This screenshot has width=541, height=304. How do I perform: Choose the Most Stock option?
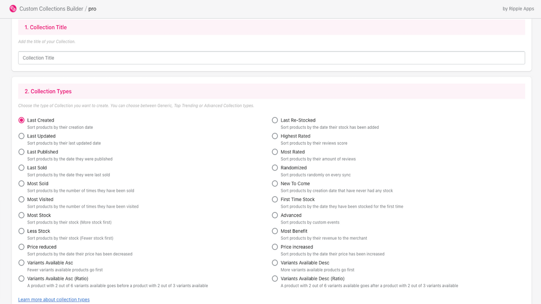[x=22, y=215]
